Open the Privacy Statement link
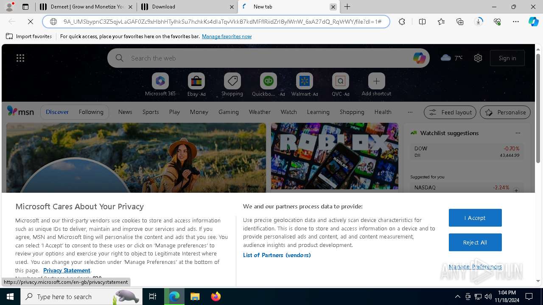The width and height of the screenshot is (543, 305). [x=67, y=270]
